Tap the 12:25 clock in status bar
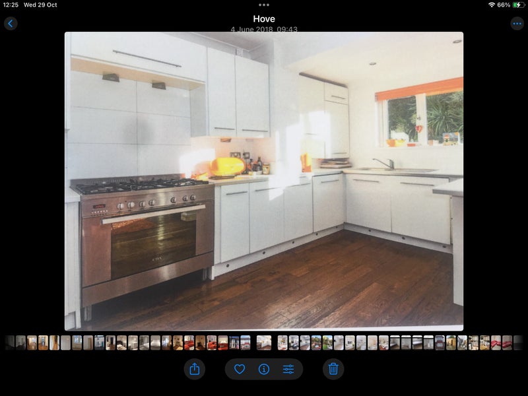The width and height of the screenshot is (528, 396). (x=11, y=5)
